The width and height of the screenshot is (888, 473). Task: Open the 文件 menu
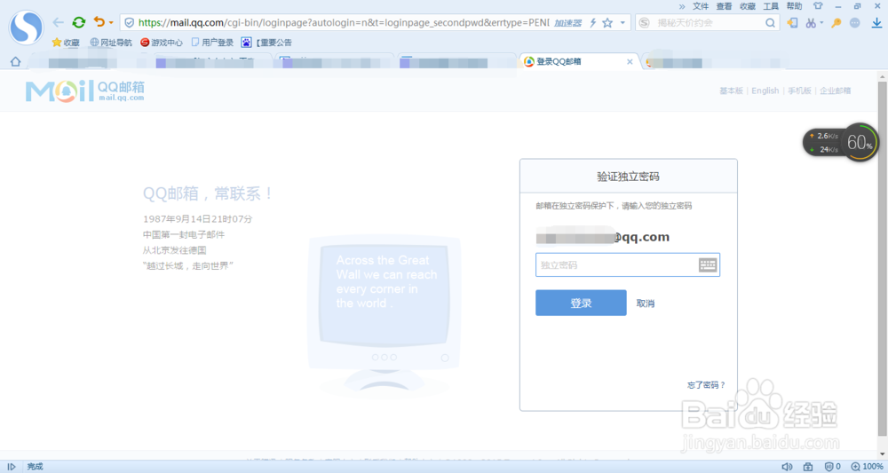[701, 6]
